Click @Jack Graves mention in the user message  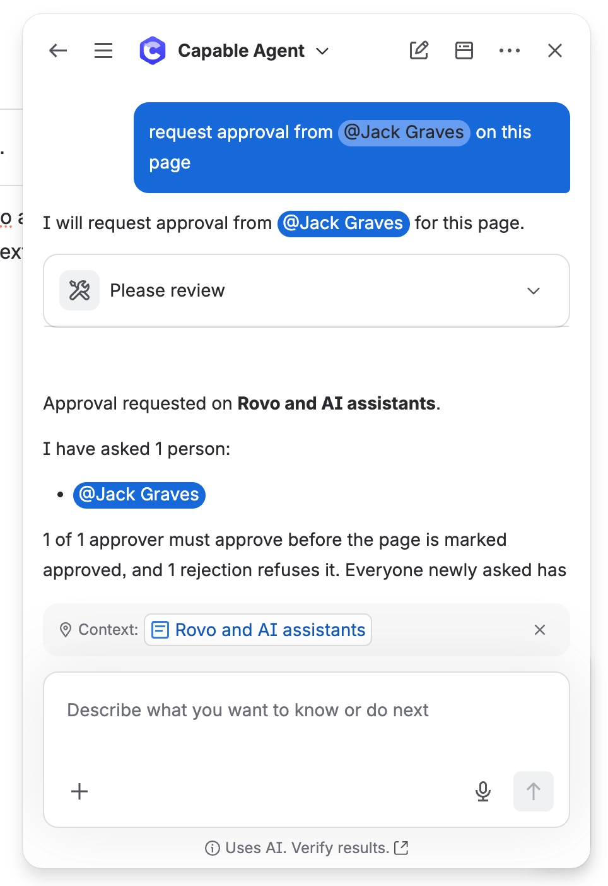point(404,133)
